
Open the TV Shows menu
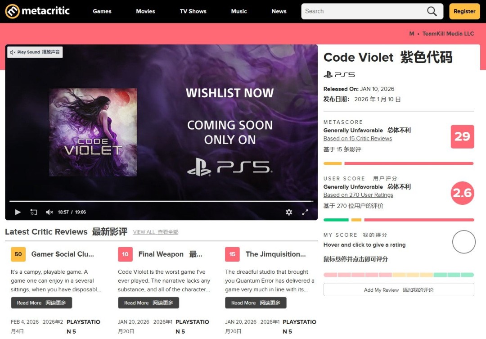193,11
